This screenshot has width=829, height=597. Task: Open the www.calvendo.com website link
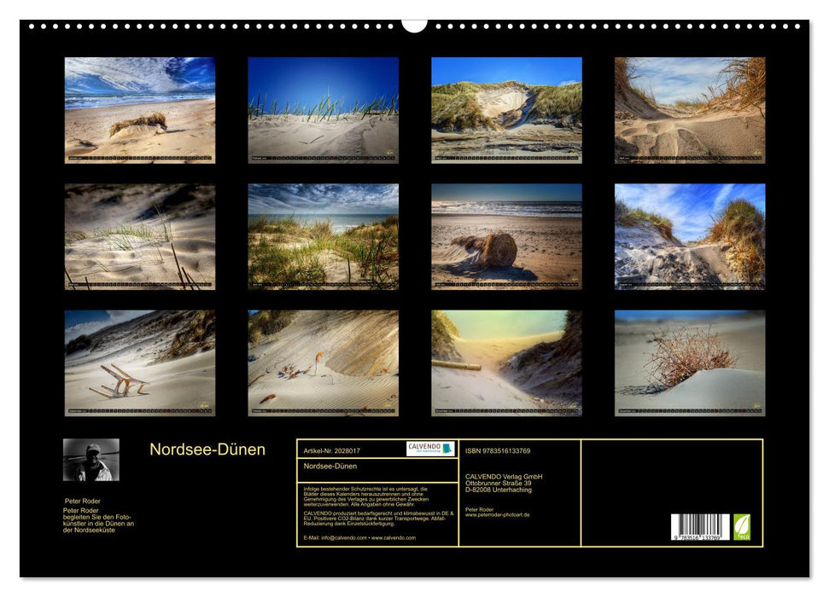pos(393,537)
